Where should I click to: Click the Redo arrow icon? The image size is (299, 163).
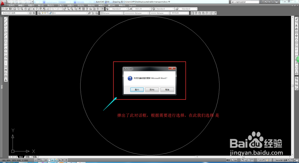(58, 9)
